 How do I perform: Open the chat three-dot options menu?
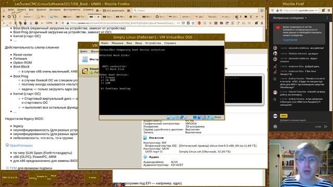pos(327,18)
